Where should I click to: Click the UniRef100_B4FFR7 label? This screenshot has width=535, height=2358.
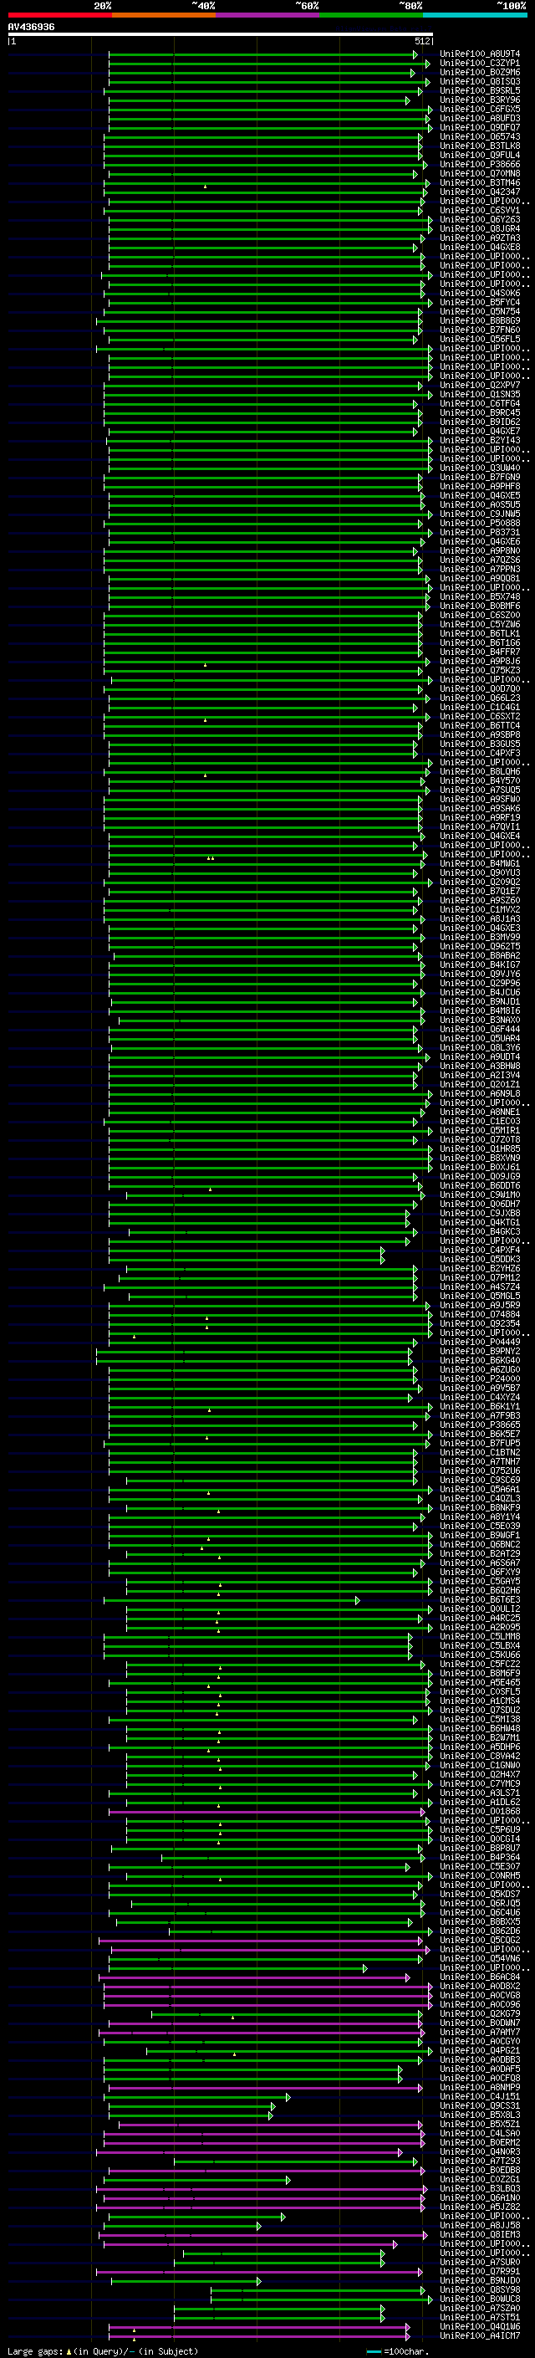tap(480, 652)
